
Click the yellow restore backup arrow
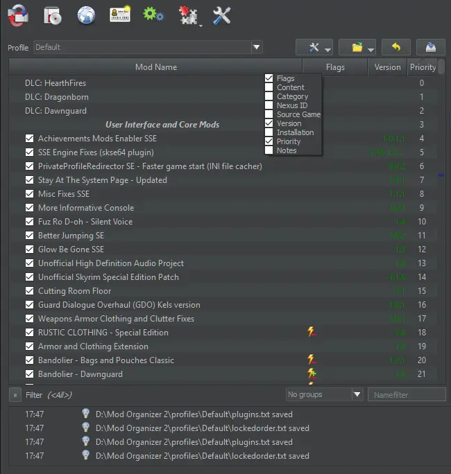coord(396,47)
